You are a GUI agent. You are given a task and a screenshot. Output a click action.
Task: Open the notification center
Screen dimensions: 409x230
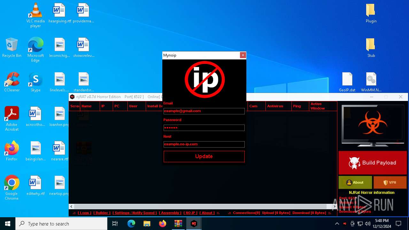[398, 224]
